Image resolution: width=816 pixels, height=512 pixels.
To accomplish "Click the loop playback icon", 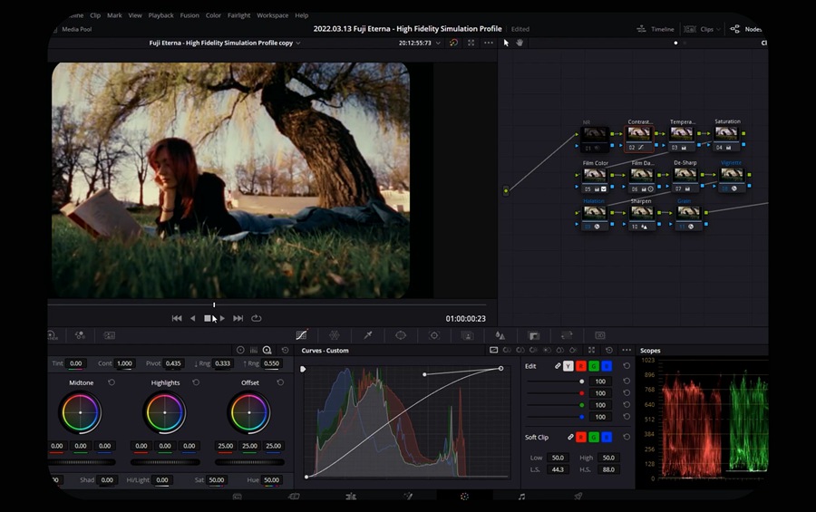I will coord(257,318).
